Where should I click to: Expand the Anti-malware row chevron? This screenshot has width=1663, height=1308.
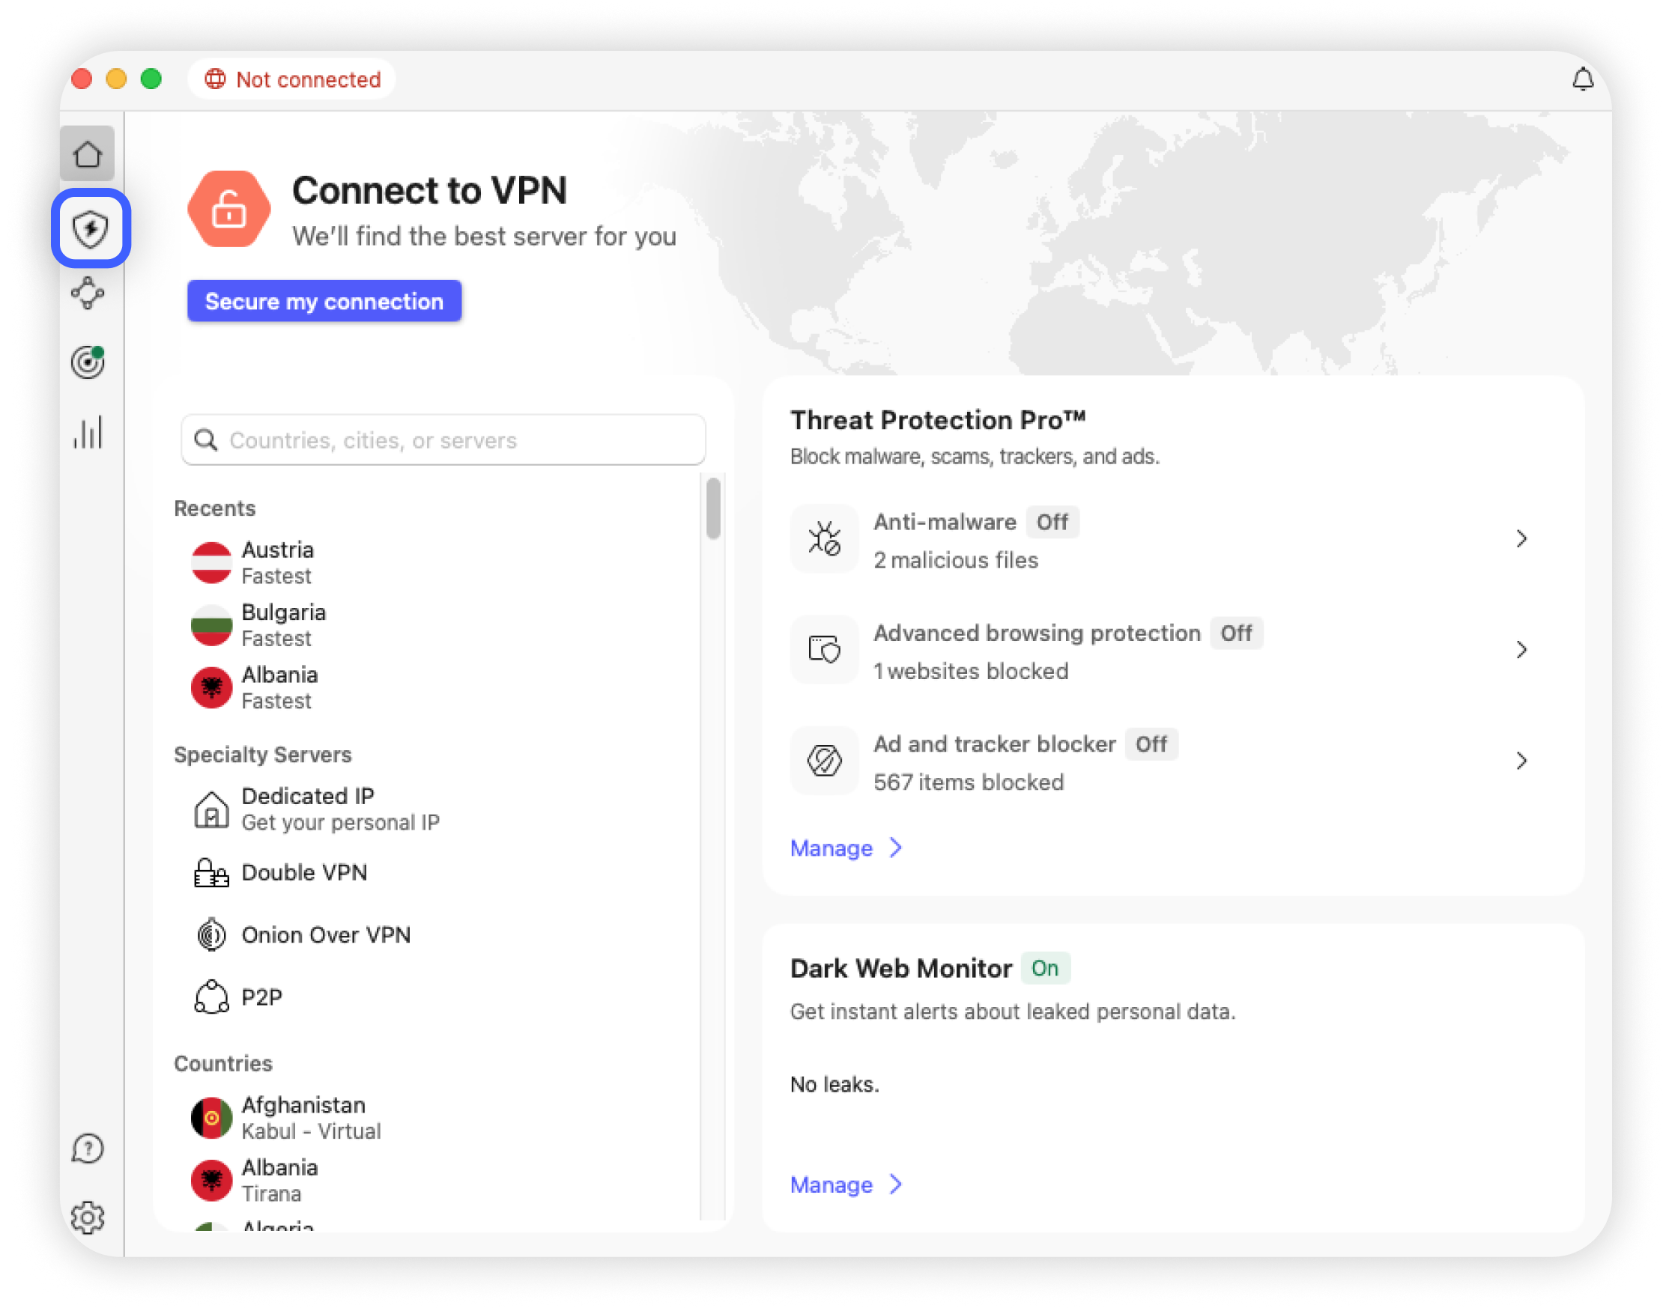[1521, 539]
